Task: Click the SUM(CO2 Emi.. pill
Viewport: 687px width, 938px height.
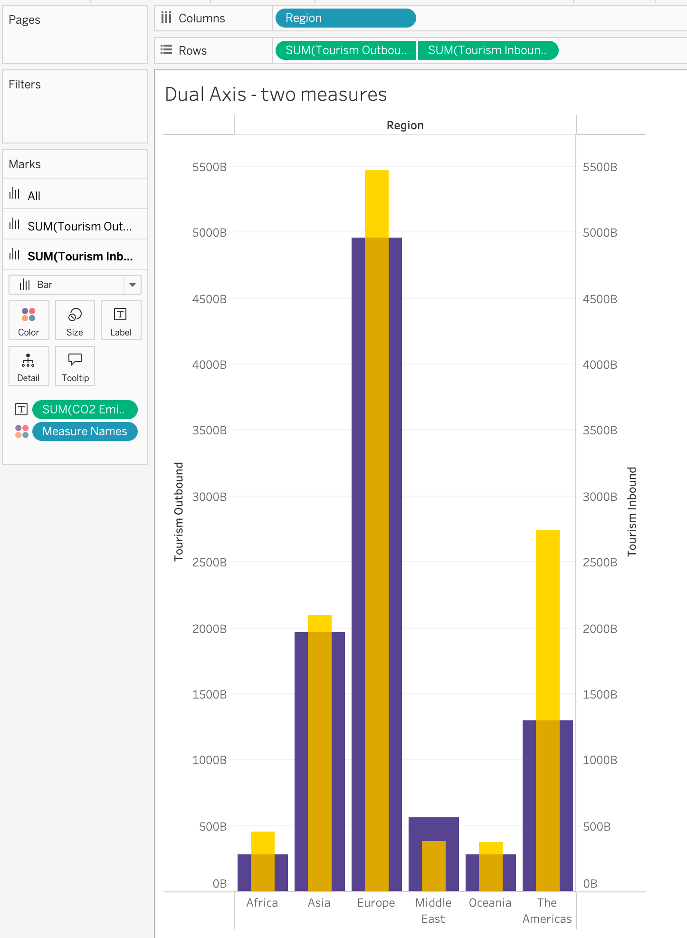Action: tap(85, 410)
